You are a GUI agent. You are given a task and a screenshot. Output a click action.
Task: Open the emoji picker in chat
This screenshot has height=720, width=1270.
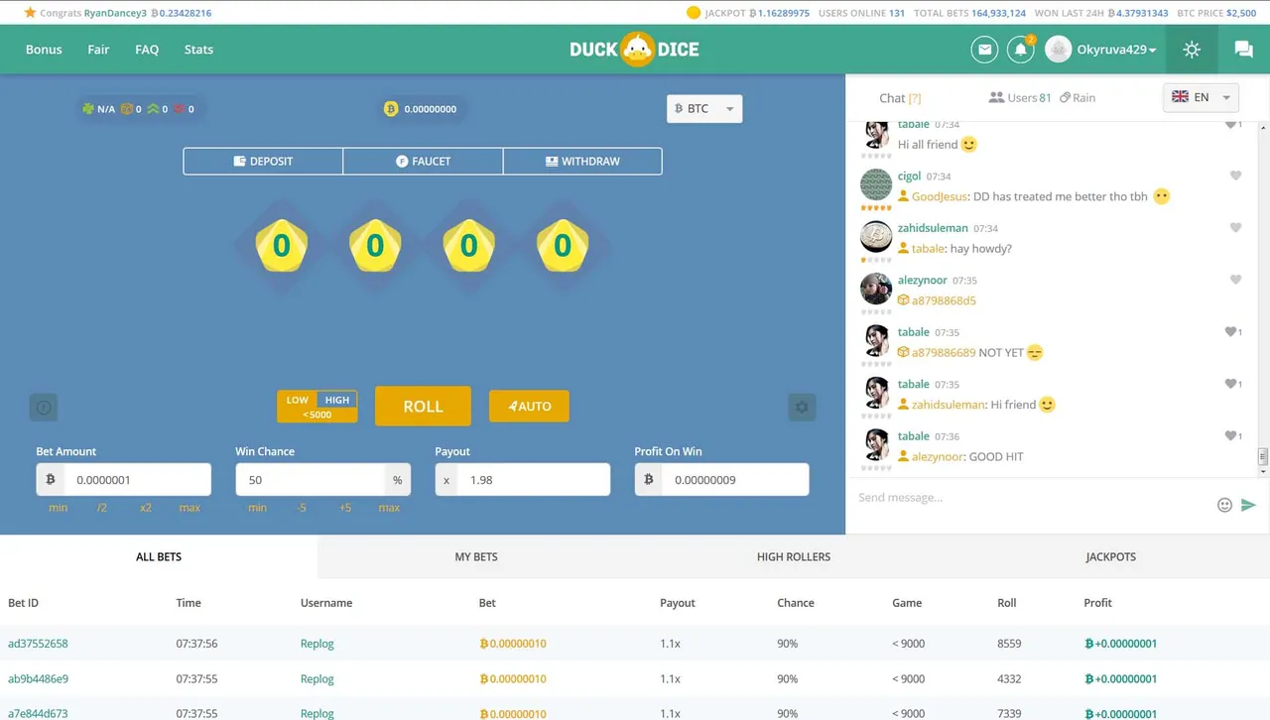(1224, 505)
